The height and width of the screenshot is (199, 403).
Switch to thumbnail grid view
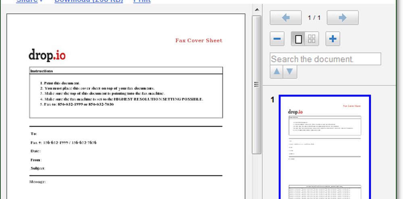(312, 39)
